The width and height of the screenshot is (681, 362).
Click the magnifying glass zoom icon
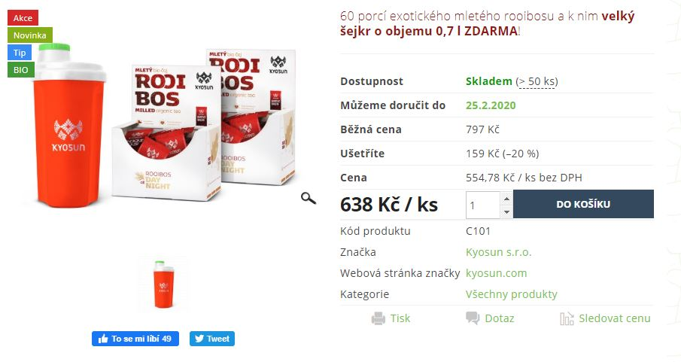(x=309, y=199)
